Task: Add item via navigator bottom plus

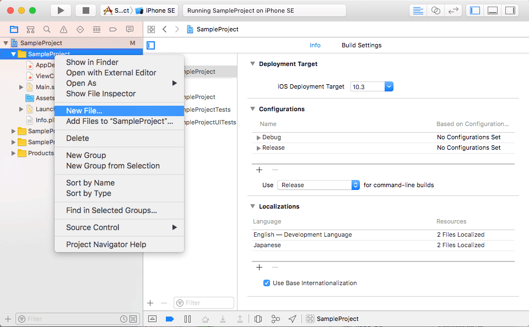Action: (8, 319)
